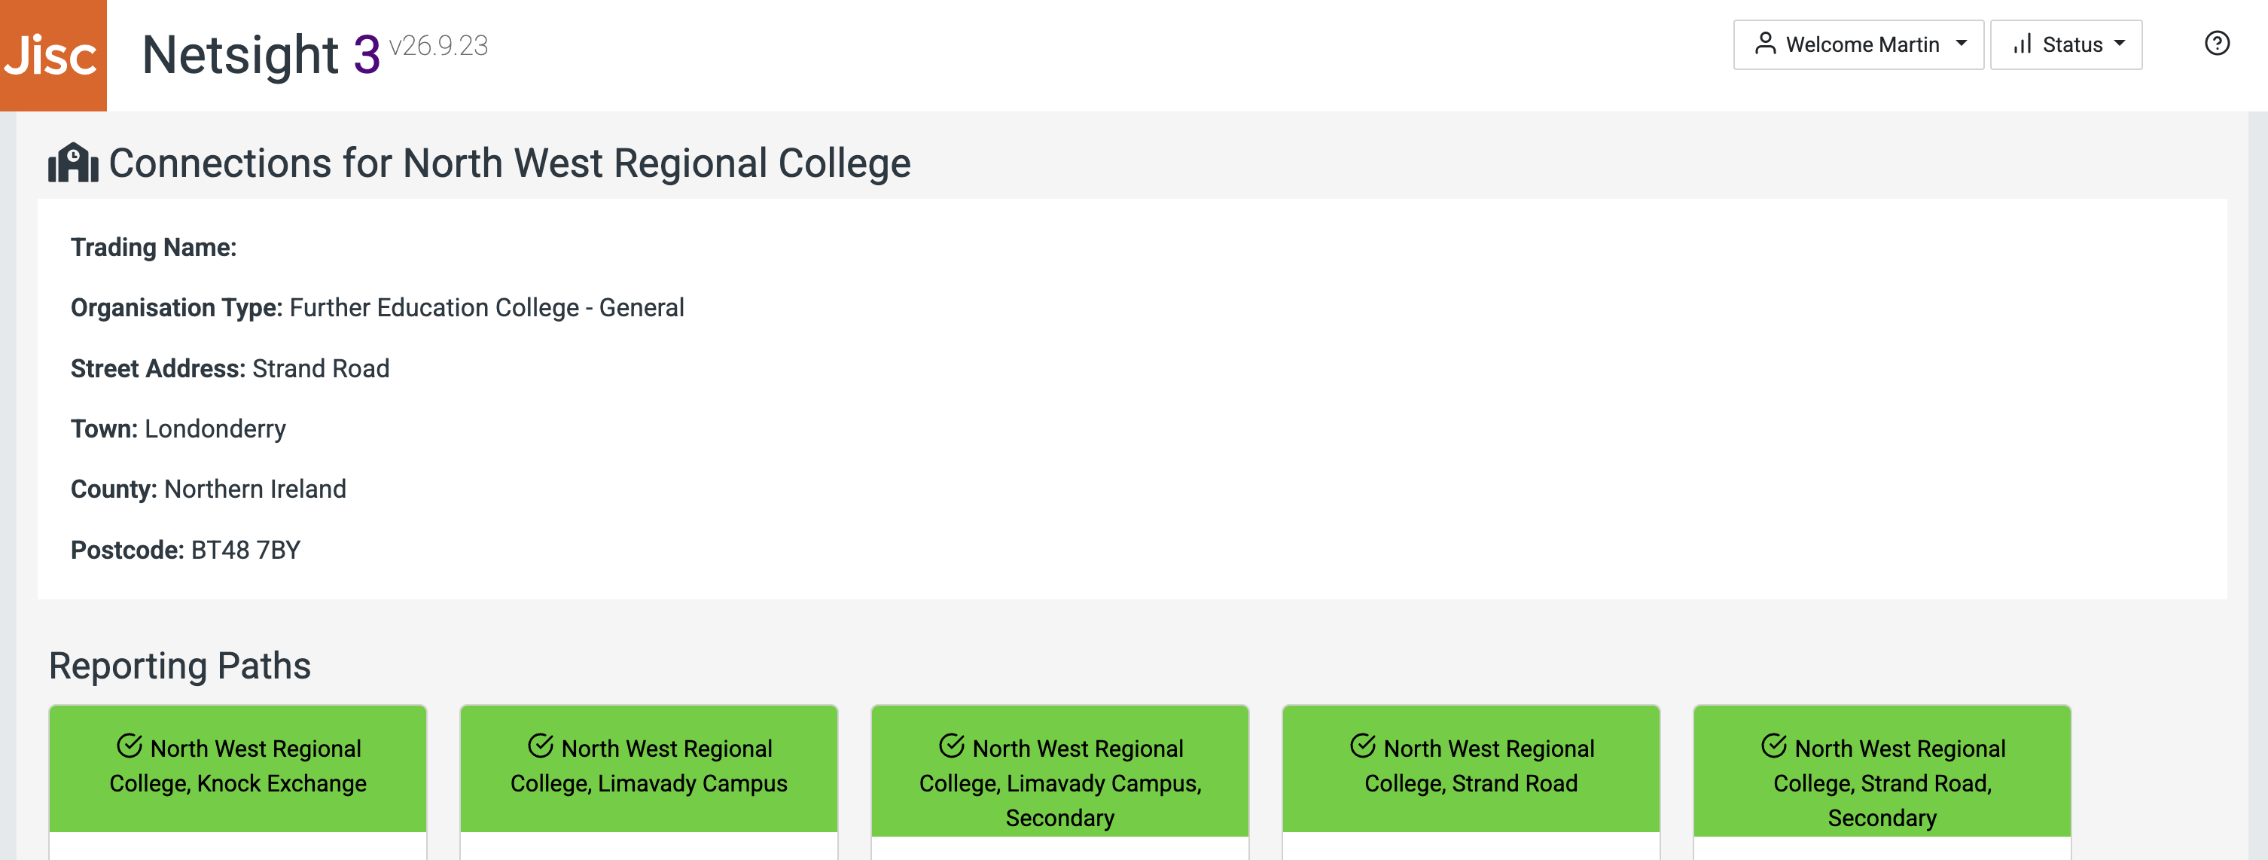Viewport: 2268px width, 860px height.
Task: Click the bar chart icon in Status button
Action: coord(2023,44)
